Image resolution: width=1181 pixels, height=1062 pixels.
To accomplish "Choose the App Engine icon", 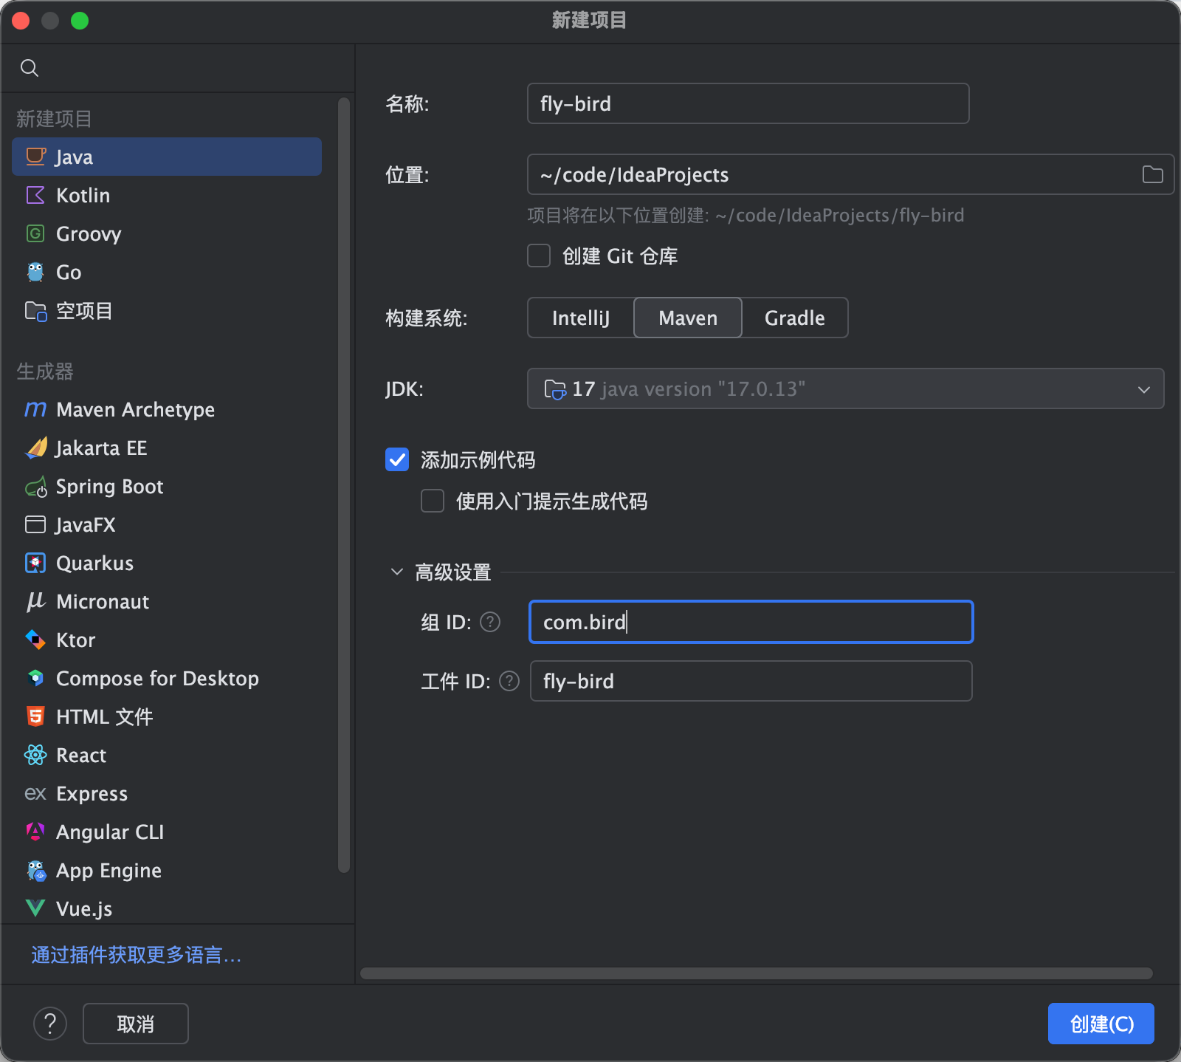I will [x=35, y=870].
